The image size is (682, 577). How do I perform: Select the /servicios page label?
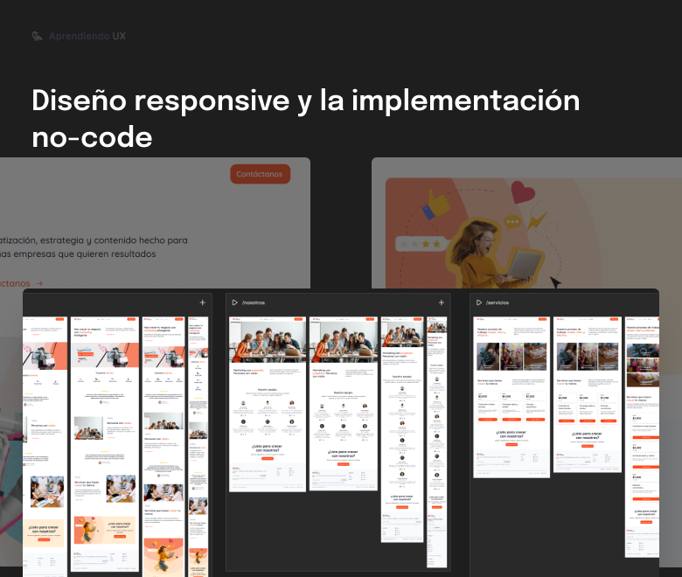click(x=498, y=302)
